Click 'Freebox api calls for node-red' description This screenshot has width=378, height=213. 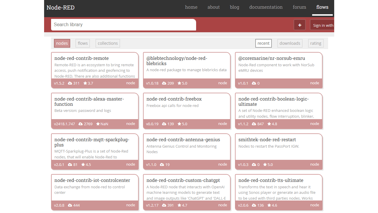(x=173, y=105)
